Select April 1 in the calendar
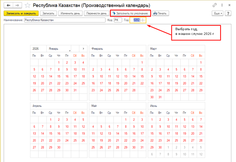This screenshot has width=236, height=162. point(51,120)
